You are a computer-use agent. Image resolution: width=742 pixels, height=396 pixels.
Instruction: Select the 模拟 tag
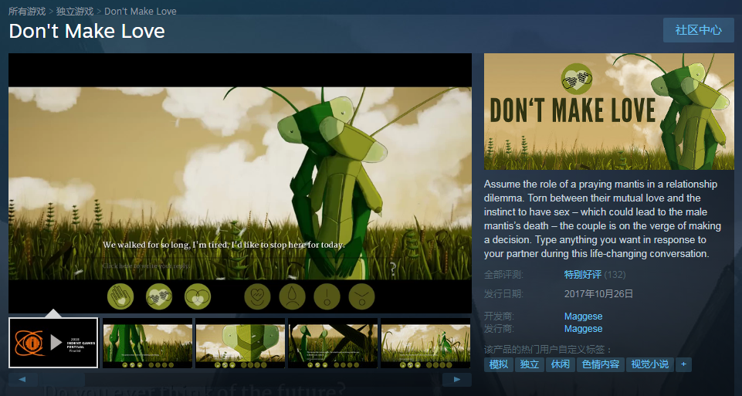498,364
